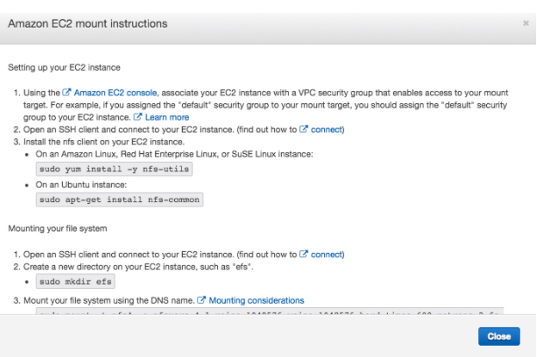
Task: Click the external-link icon before connect under Mounting
Action: coord(303,254)
